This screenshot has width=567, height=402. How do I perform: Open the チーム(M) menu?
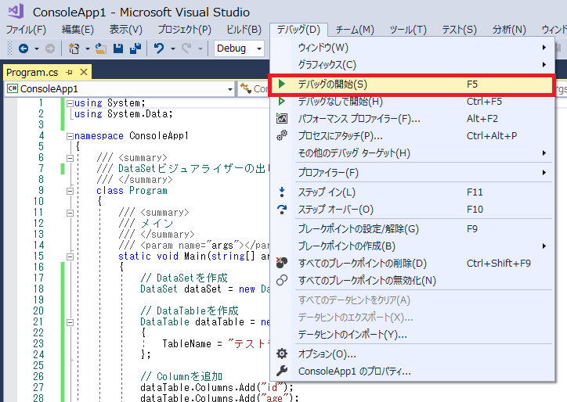click(x=355, y=29)
